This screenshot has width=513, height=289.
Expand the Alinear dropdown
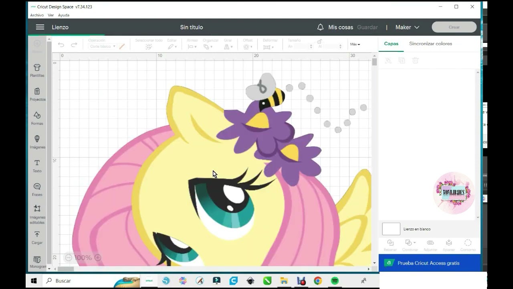point(192,47)
